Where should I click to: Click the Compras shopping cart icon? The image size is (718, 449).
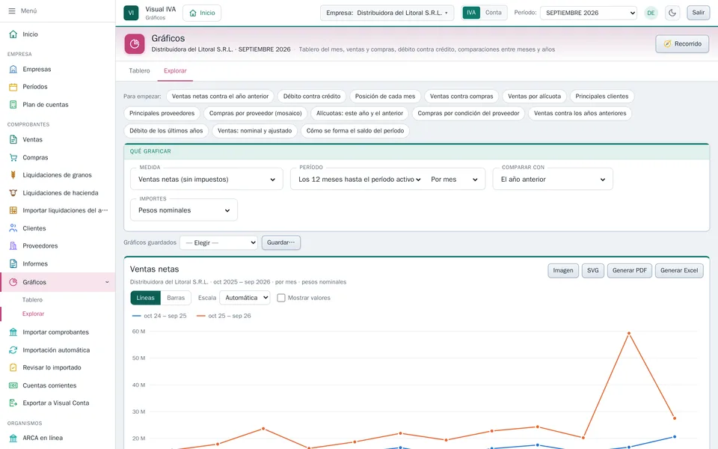pos(13,158)
